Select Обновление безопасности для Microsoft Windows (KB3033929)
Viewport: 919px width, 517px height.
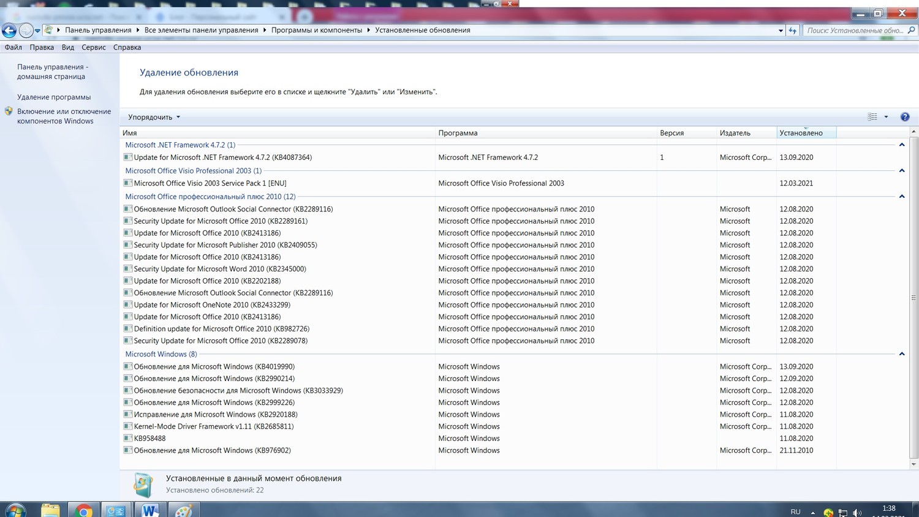238,391
